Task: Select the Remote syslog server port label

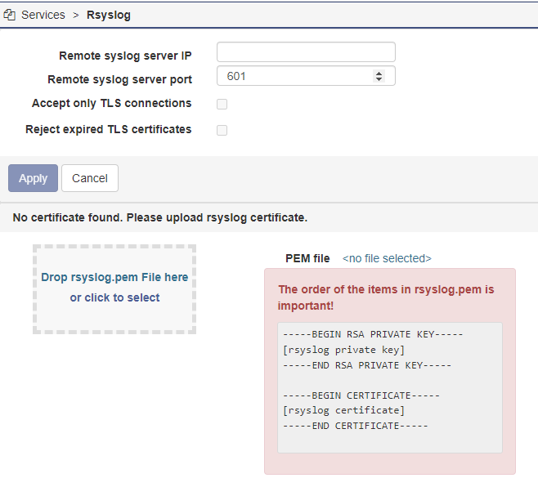Action: pos(119,79)
